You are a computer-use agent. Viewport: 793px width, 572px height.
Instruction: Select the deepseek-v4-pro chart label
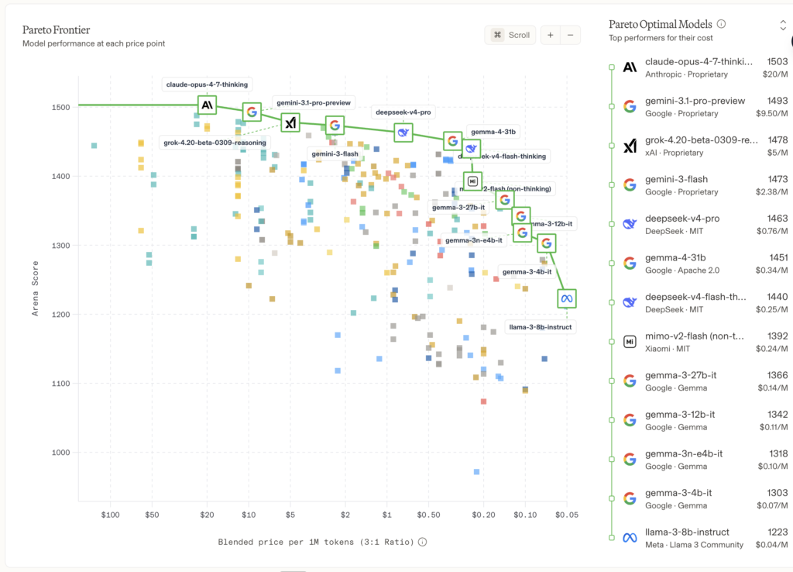pos(403,112)
